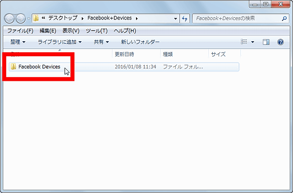Viewport: 293px width, 193px height.
Task: Expand arrow after Facebook+Devices in path
Action: (x=137, y=18)
